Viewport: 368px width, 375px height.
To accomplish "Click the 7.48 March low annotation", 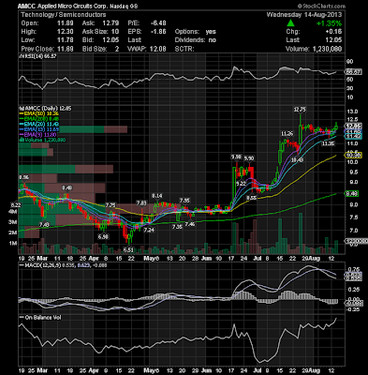I will point(44,225).
